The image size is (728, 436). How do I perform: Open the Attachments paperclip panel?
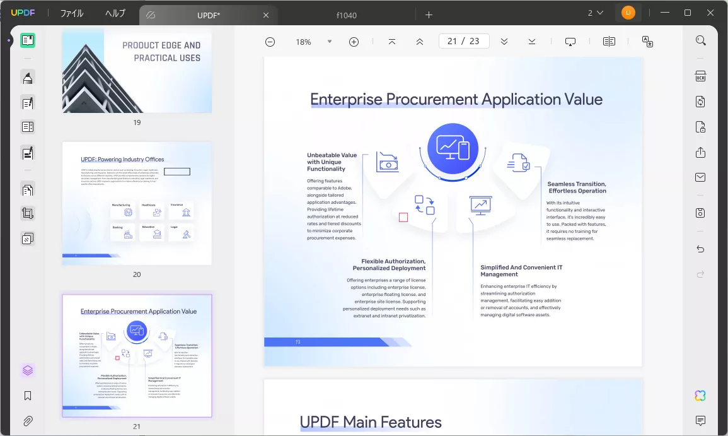click(28, 421)
